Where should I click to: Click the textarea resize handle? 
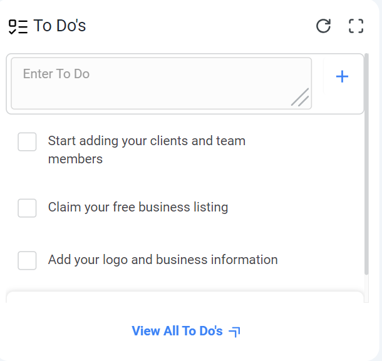301,98
